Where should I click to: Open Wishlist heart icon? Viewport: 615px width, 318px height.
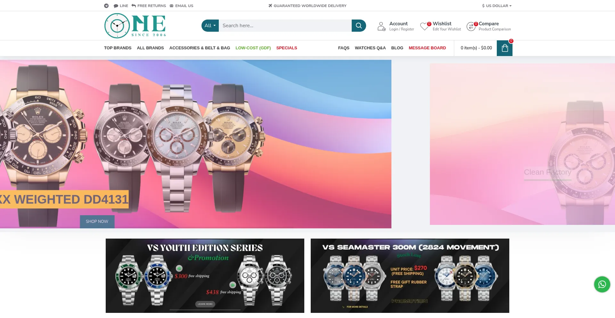425,26
